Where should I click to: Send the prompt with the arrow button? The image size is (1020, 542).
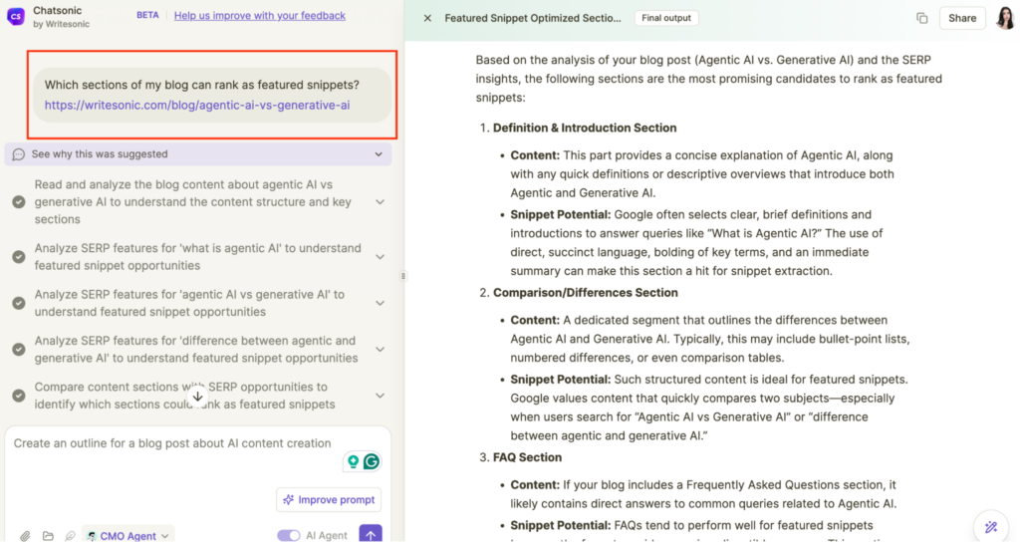(x=371, y=534)
